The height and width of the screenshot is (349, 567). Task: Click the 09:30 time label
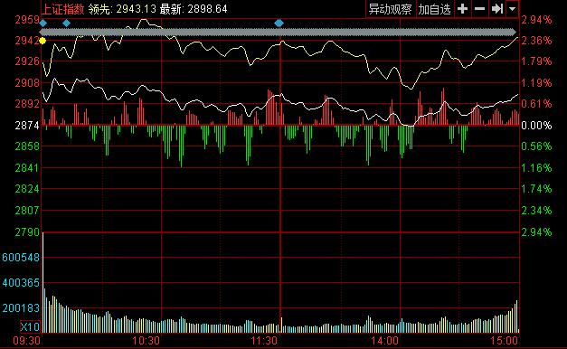coord(27,341)
